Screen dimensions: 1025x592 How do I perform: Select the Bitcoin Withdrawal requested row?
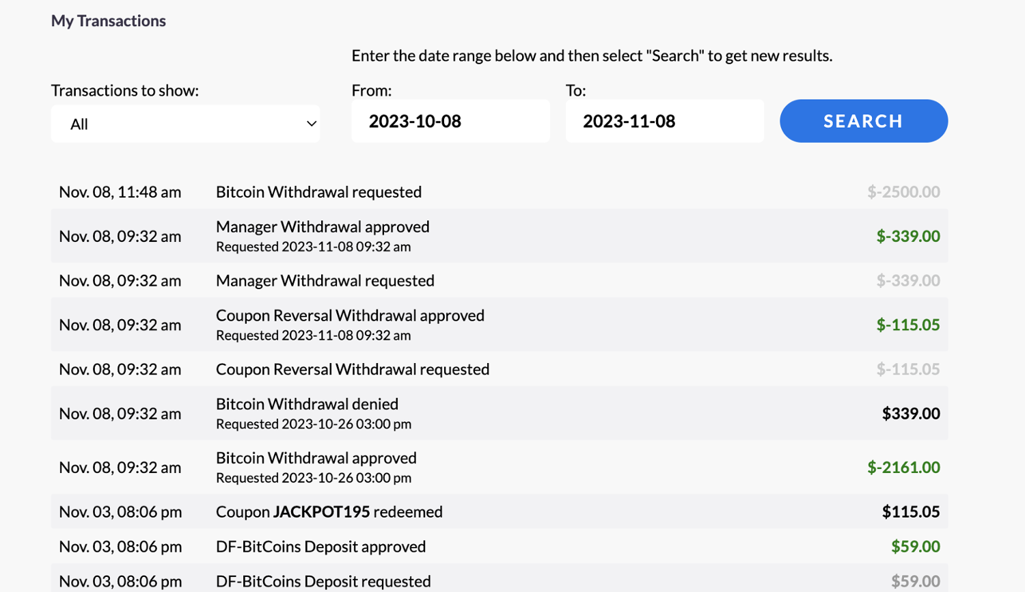(318, 192)
